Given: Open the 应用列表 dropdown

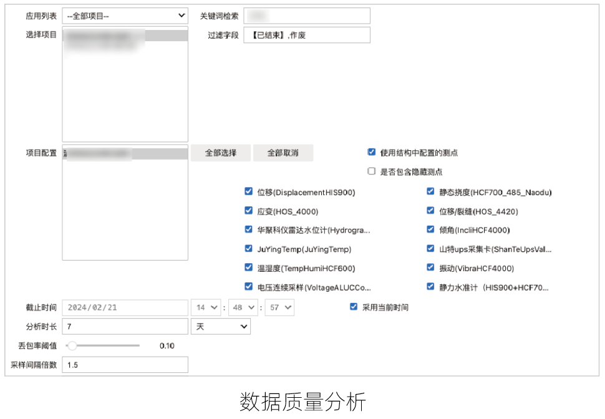Looking at the screenshot, I should pyautogui.click(x=125, y=16).
